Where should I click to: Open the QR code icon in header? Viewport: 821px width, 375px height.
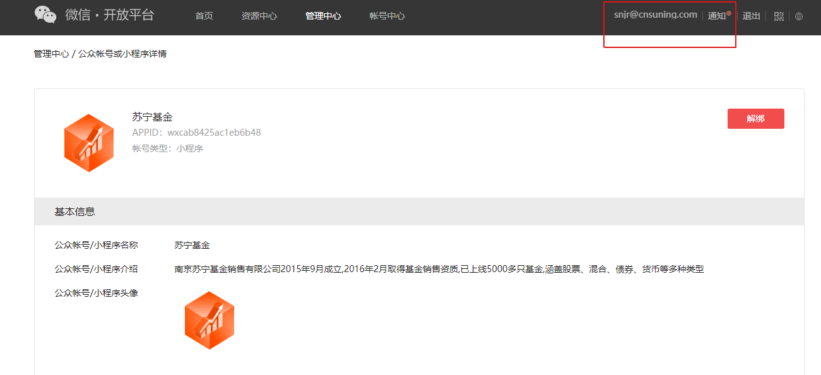pyautogui.click(x=779, y=16)
